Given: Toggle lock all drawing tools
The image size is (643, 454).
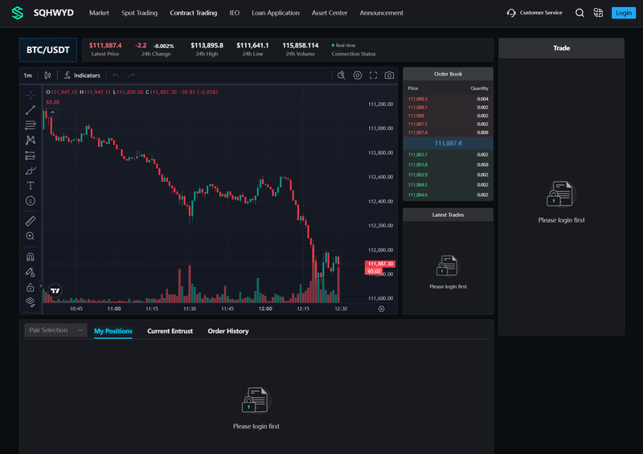Looking at the screenshot, I should pos(31,287).
